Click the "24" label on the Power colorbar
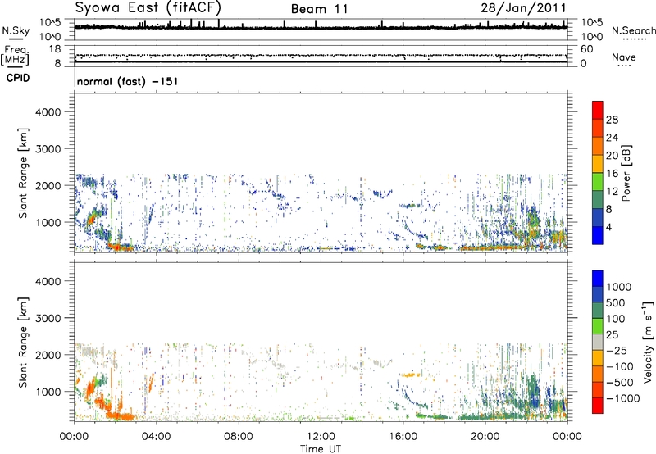Viewport: 656px width, 454px height. click(x=612, y=138)
